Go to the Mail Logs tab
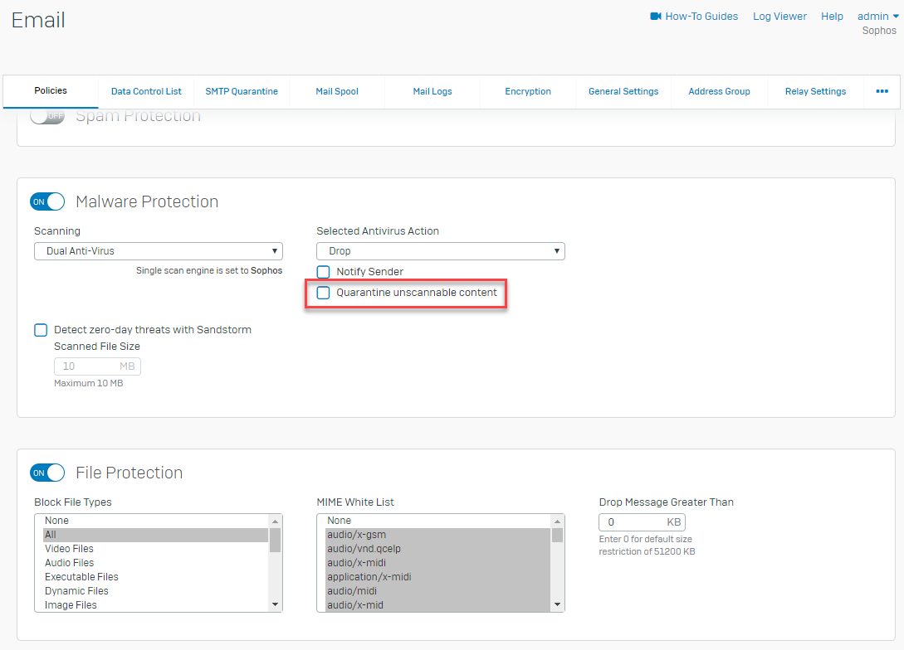This screenshot has width=904, height=650. 432,91
